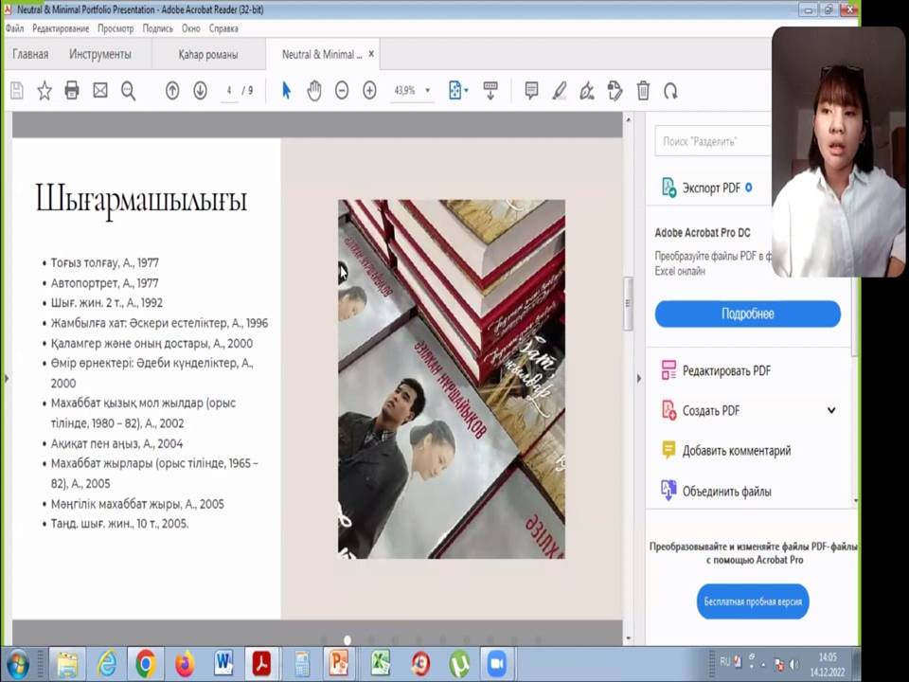The height and width of the screenshot is (682, 909).
Task: Open the Редактирование menu
Action: coord(61,28)
